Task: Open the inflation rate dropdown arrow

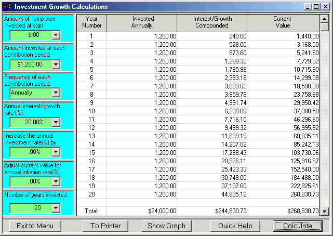Action: coord(56,181)
